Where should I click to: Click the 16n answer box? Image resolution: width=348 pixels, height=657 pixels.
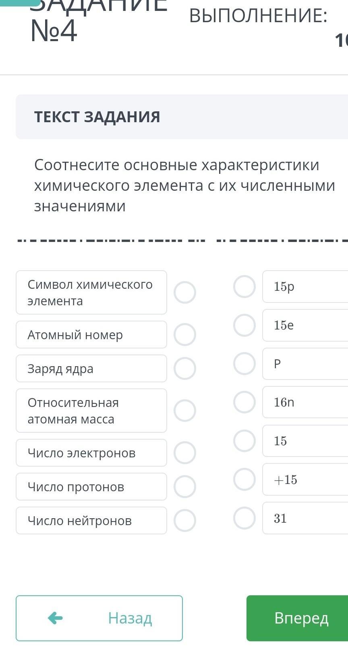[x=305, y=402]
